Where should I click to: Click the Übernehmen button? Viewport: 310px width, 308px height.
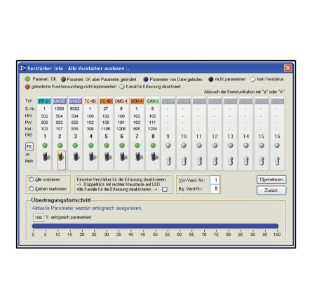[271, 180]
